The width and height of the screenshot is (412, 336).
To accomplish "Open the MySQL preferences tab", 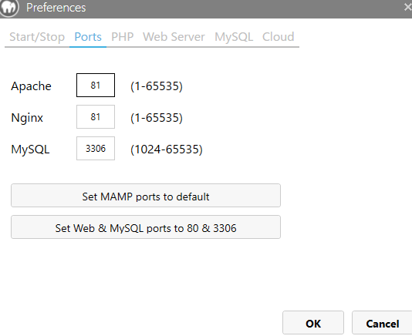I will pyautogui.click(x=234, y=37).
